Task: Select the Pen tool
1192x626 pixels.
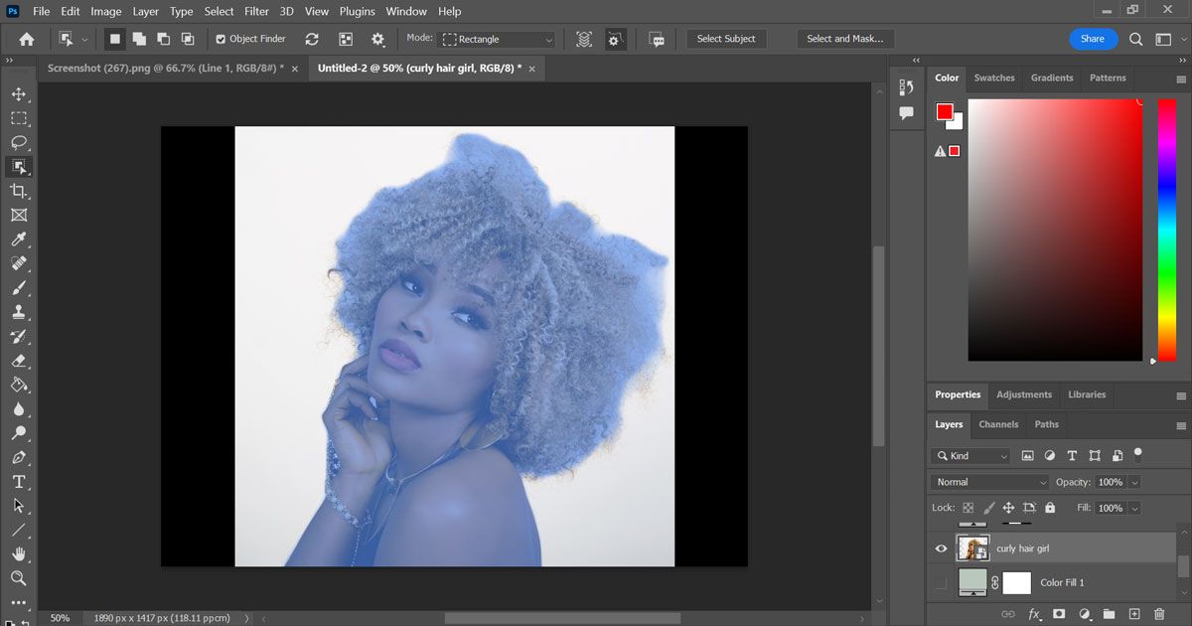Action: [18, 458]
